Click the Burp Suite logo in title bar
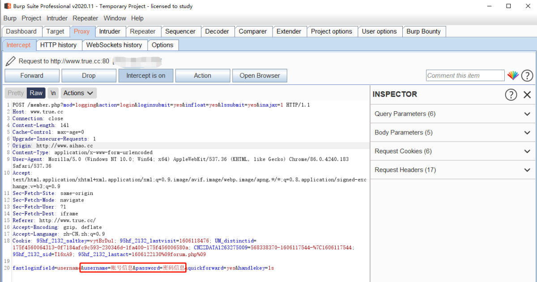This screenshot has height=282, width=537. click(x=7, y=6)
